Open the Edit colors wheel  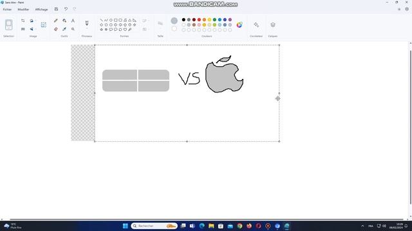click(239, 24)
